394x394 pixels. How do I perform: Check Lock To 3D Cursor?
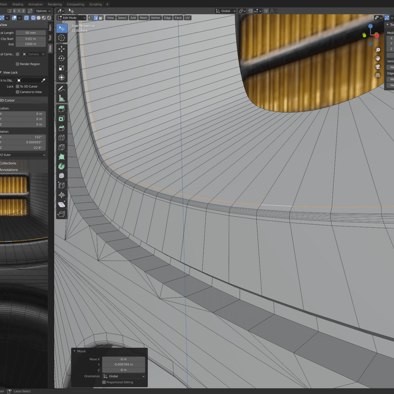tap(18, 86)
